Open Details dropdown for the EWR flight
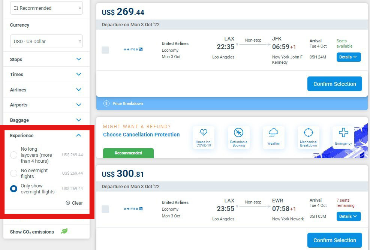370x250 pixels. pyautogui.click(x=349, y=216)
